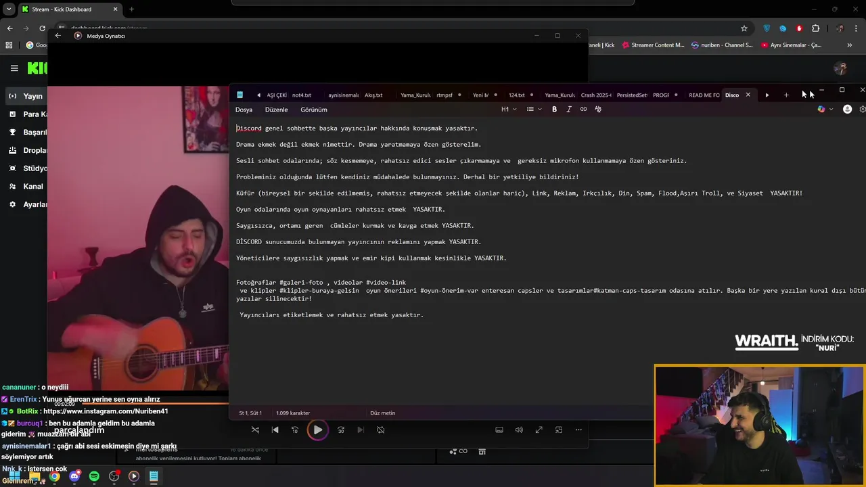The width and height of the screenshot is (866, 487).
Task: Toggle subtitles icon in Media Player
Action: [x=499, y=430]
